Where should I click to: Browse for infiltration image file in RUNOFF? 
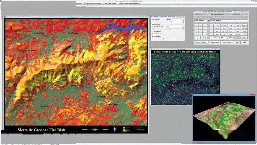pyautogui.click(x=183, y=29)
